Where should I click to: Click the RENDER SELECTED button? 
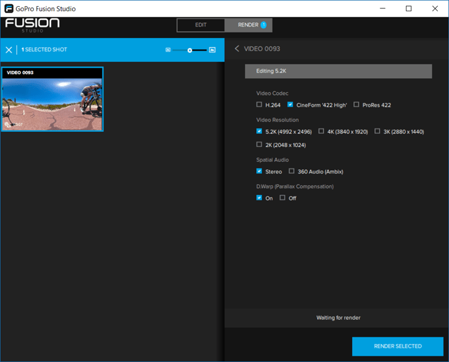pos(398,346)
